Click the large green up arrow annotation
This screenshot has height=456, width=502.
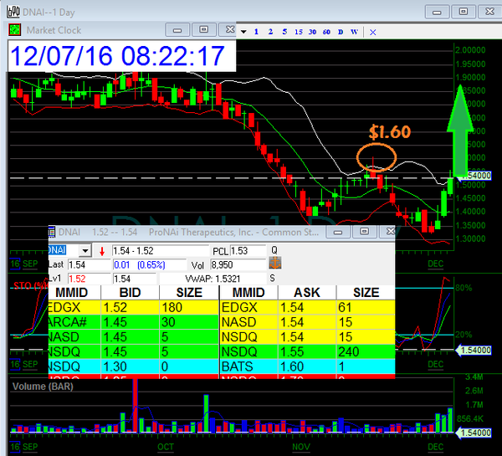click(458, 127)
